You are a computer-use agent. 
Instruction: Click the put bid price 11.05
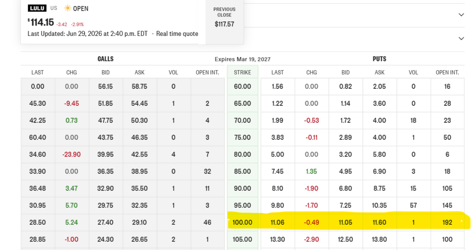[x=345, y=222]
